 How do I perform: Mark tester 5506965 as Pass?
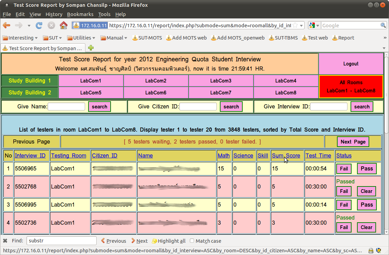coord(367,168)
